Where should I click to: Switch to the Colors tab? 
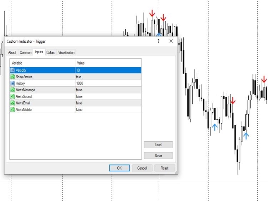coord(51,52)
